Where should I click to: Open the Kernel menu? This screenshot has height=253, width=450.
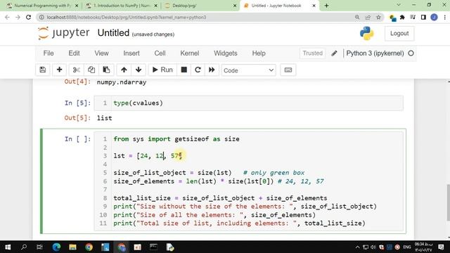(x=189, y=53)
